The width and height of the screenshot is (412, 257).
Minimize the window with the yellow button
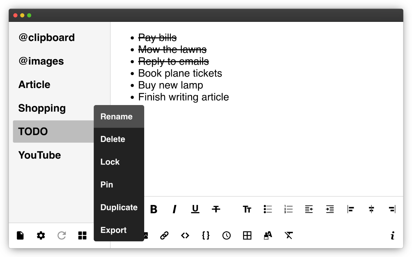coord(22,15)
